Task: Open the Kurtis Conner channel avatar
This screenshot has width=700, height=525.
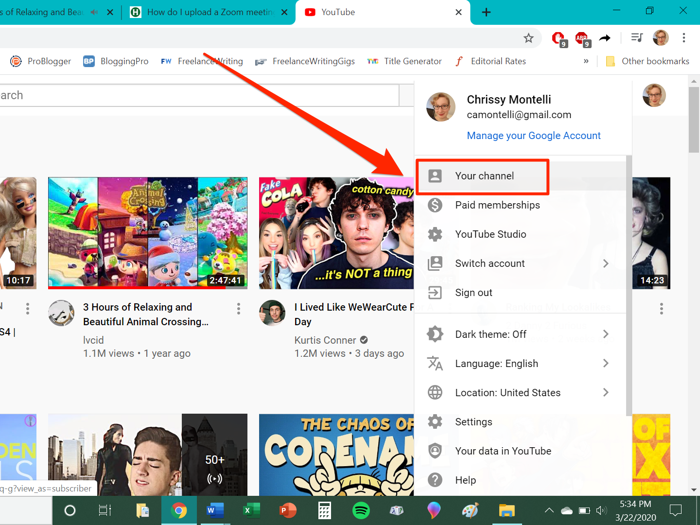Action: pos(272,313)
